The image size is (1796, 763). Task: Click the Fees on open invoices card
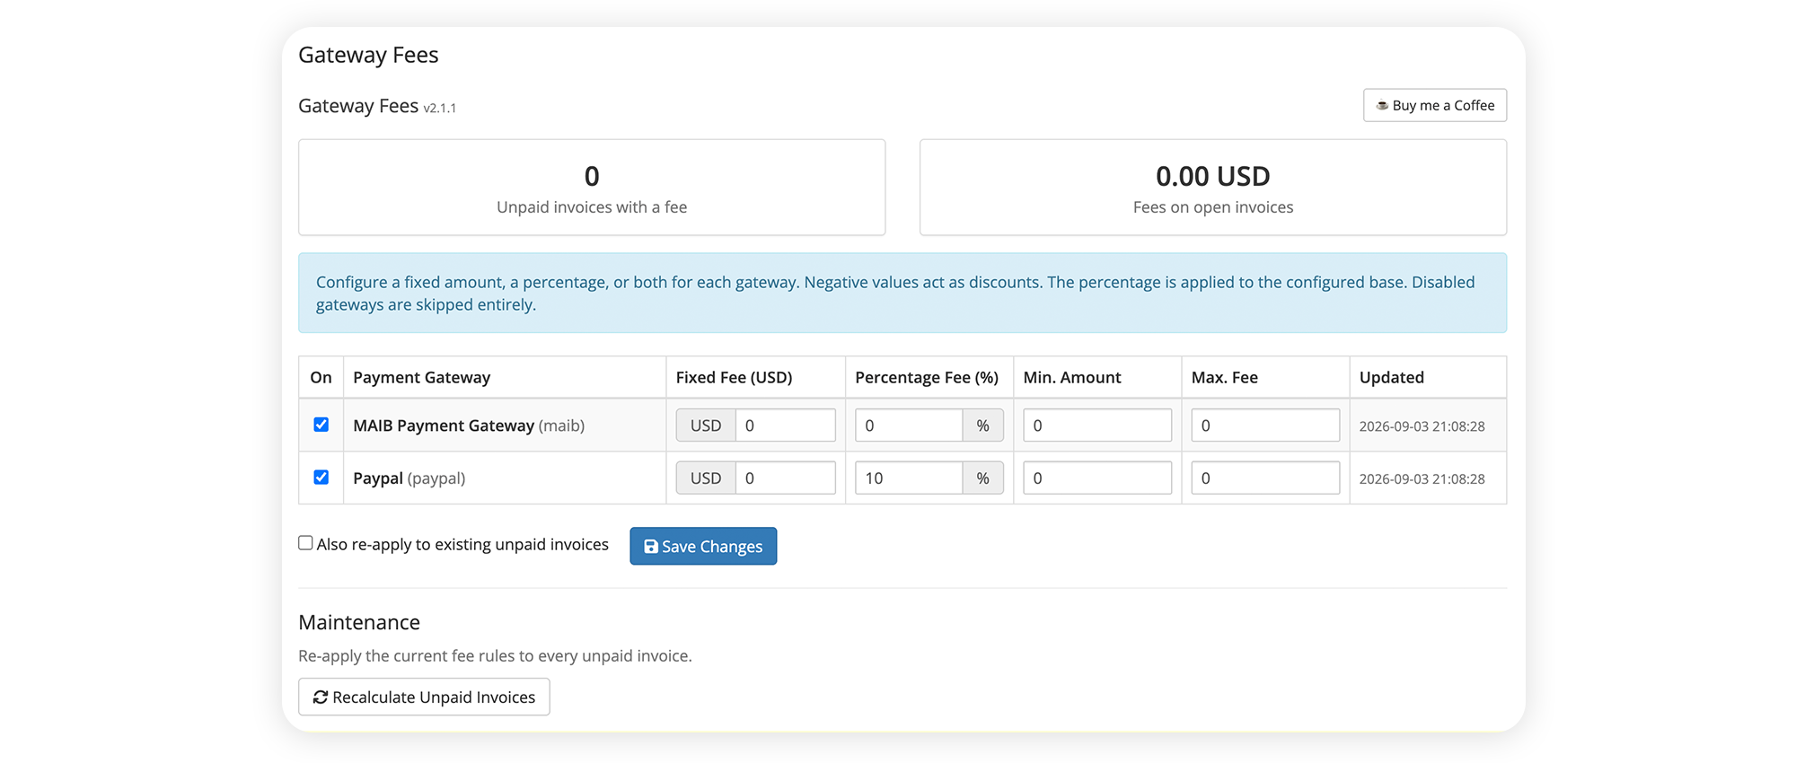coord(1213,188)
